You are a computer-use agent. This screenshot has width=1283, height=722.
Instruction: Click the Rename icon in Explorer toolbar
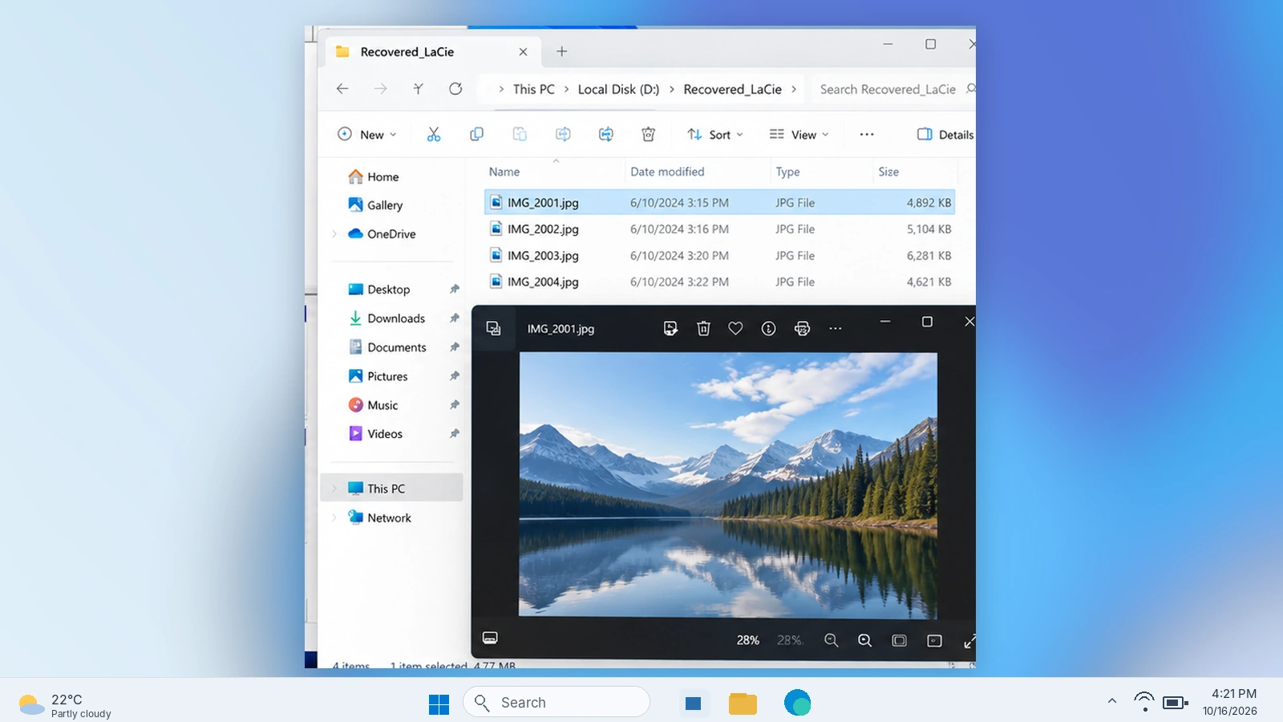(563, 135)
